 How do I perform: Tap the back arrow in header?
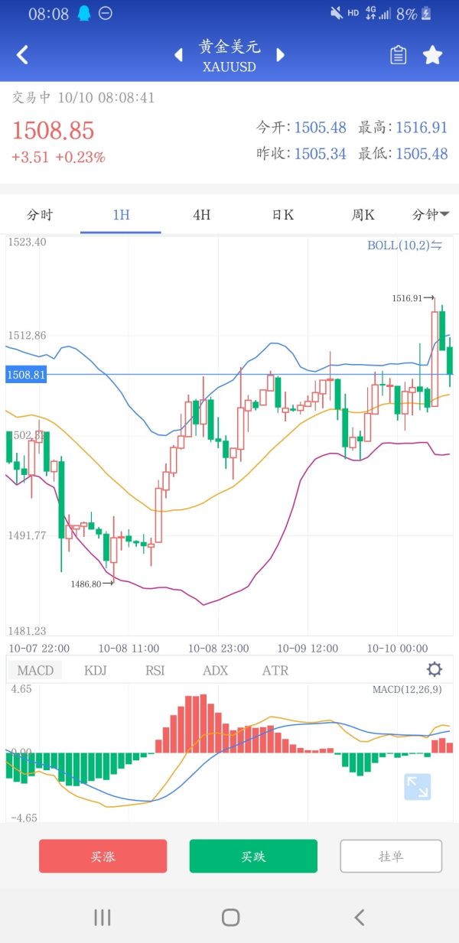[x=23, y=55]
